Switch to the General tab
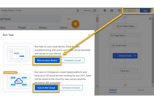Viewport: 154px width, 103px height. pyautogui.click(x=113, y=90)
